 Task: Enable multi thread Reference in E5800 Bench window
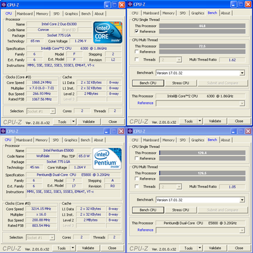point(137,178)
